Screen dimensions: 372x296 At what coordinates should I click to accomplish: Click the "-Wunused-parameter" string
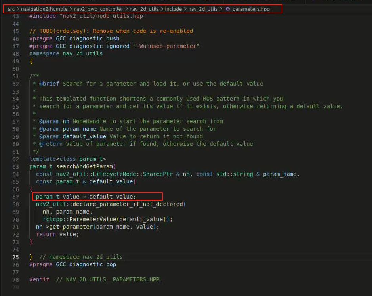pos(166,46)
